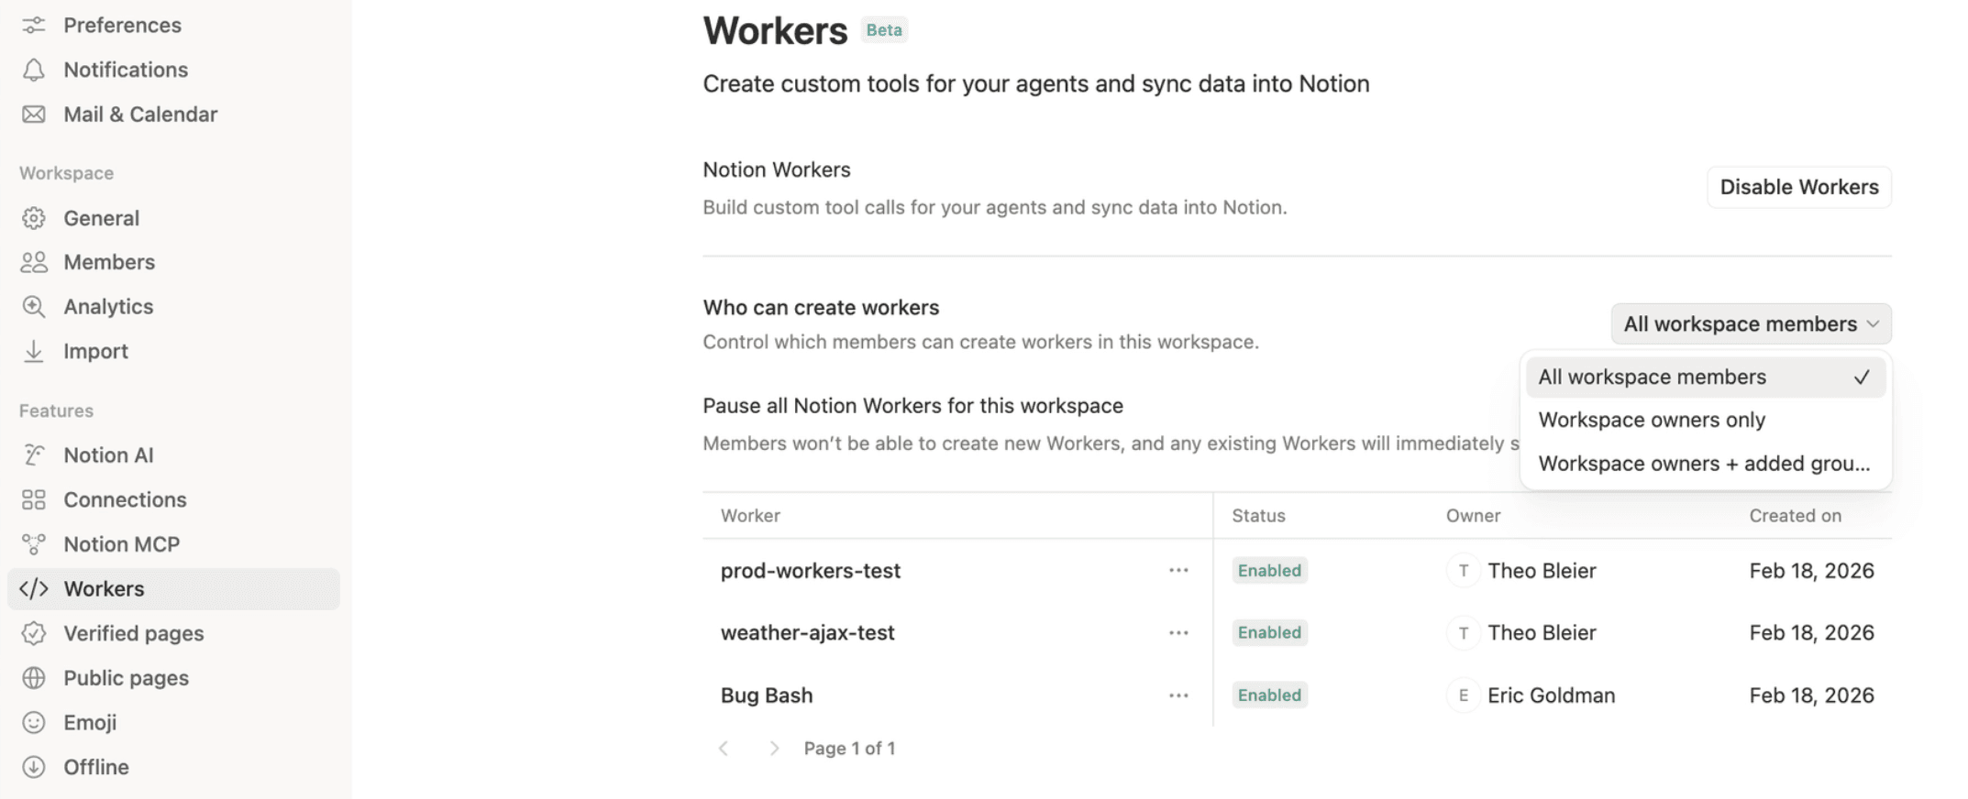Viewport: 1968px width, 799px height.
Task: Open Offline settings
Action: pos(173,767)
